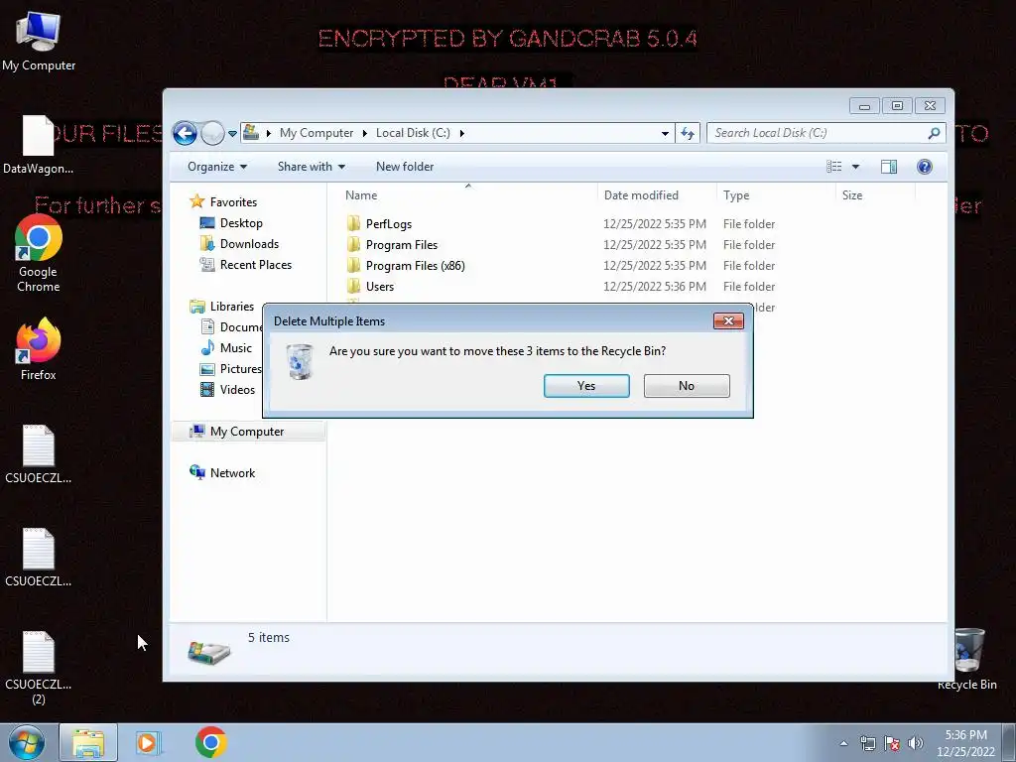Click the network tray icon
This screenshot has width=1016, height=762.
[867, 744]
